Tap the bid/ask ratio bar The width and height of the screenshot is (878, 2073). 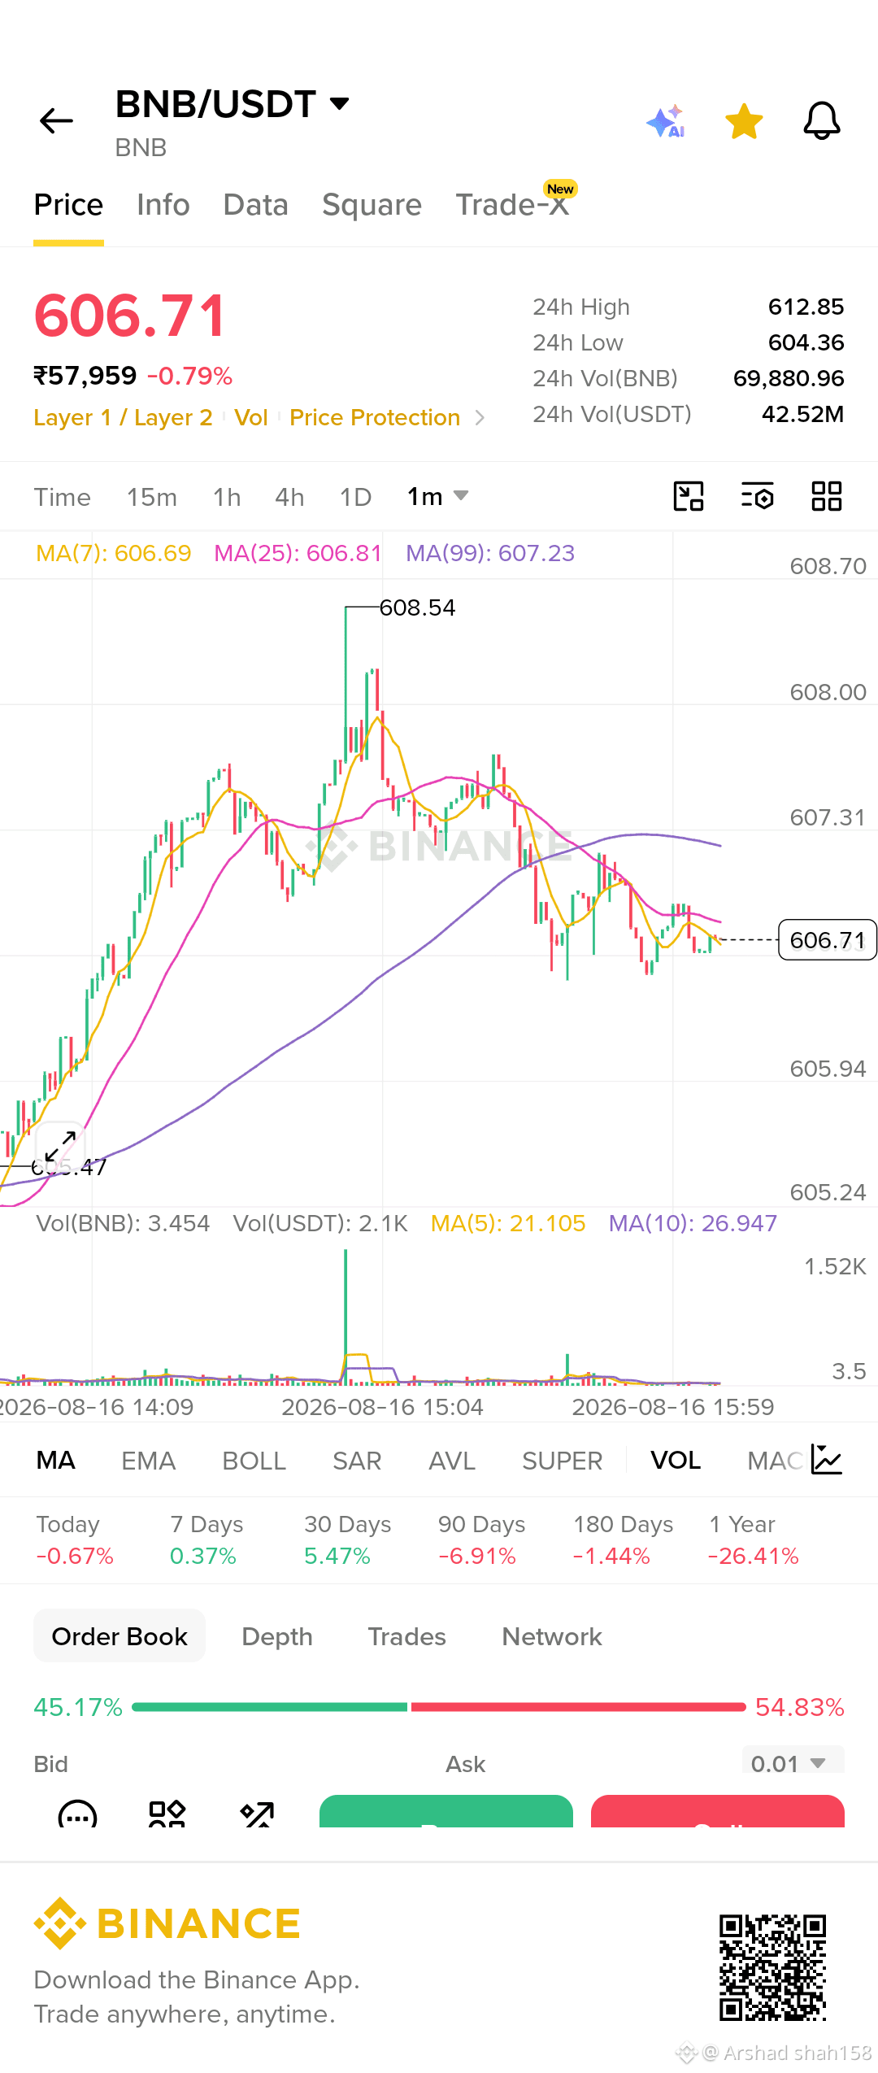click(x=439, y=1707)
